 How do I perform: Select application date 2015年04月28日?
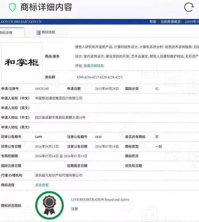107,89
